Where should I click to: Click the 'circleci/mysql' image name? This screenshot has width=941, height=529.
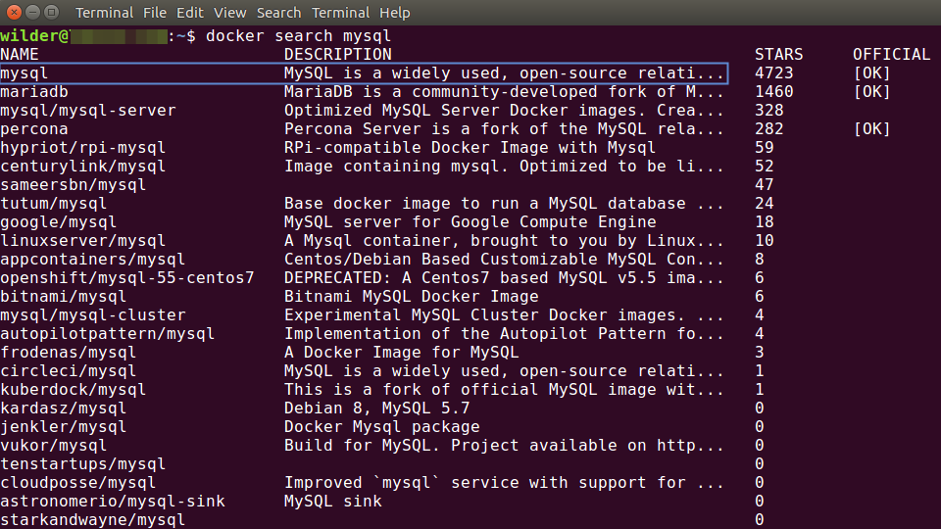[x=69, y=370]
